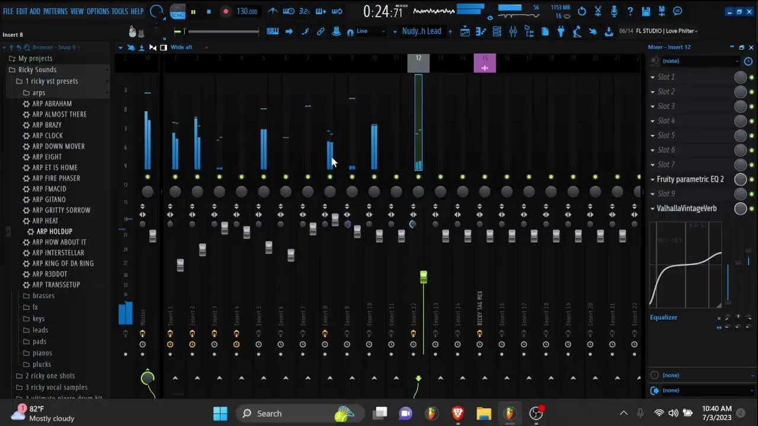Open the playlist view icon
Image resolution: width=758 pixels, height=426 pixels.
click(465, 31)
